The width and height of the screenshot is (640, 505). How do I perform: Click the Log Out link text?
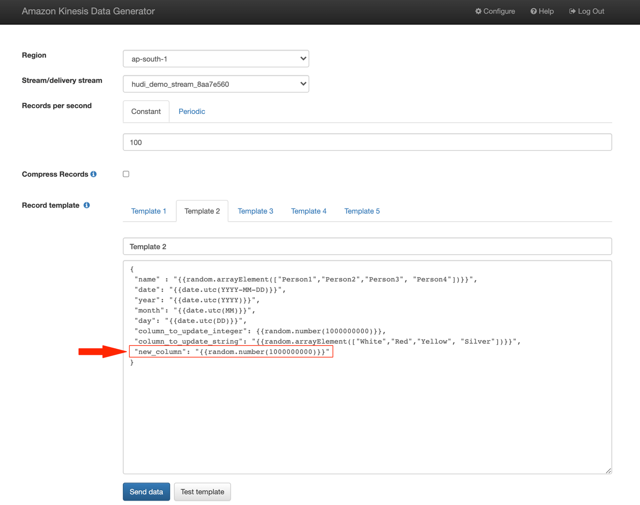pos(591,11)
